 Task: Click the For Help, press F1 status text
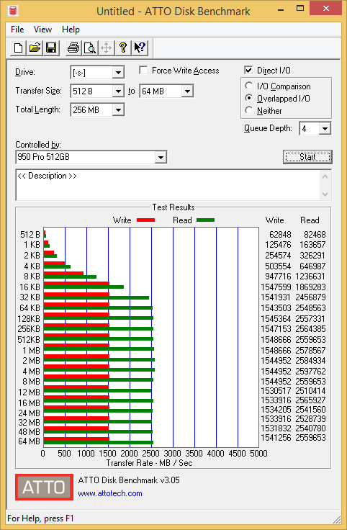[x=40, y=518]
